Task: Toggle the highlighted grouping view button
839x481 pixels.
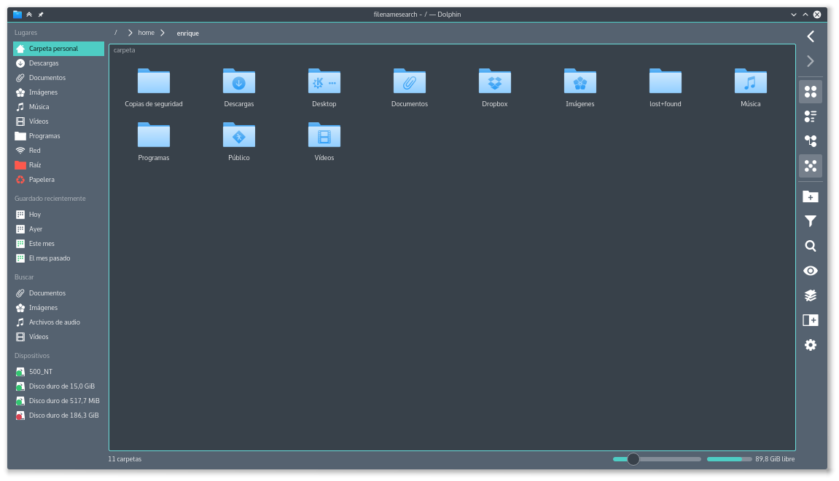Action: 810,166
